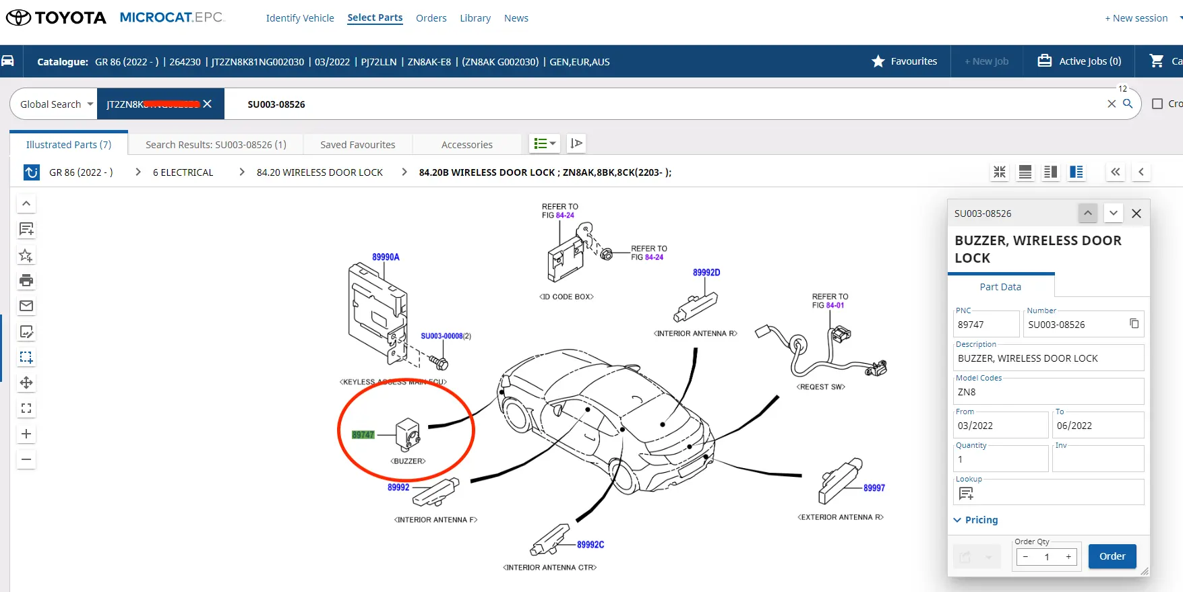Click part callout 89997 in the diagram
Image resolution: width=1183 pixels, height=592 pixels.
pos(874,488)
